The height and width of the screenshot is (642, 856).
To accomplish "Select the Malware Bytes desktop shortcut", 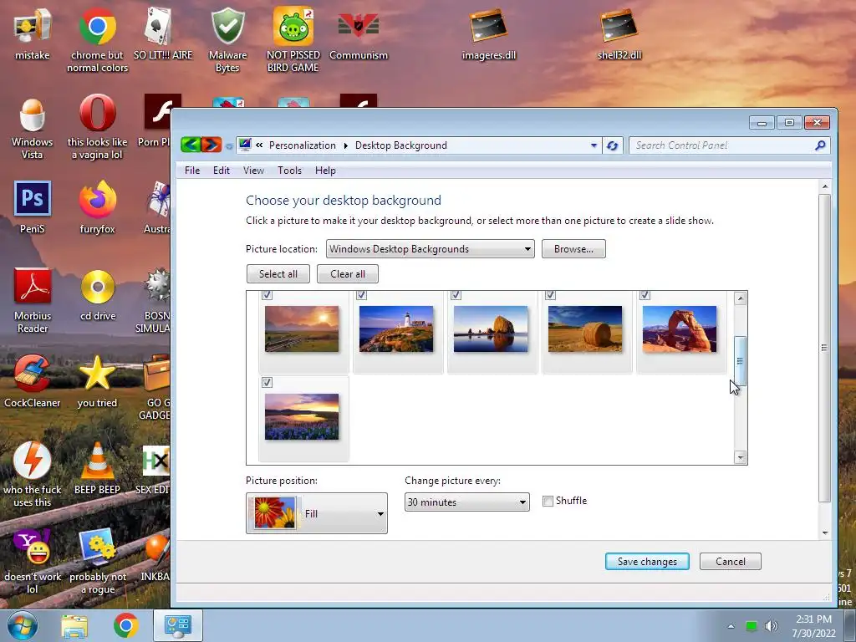I will (x=227, y=39).
